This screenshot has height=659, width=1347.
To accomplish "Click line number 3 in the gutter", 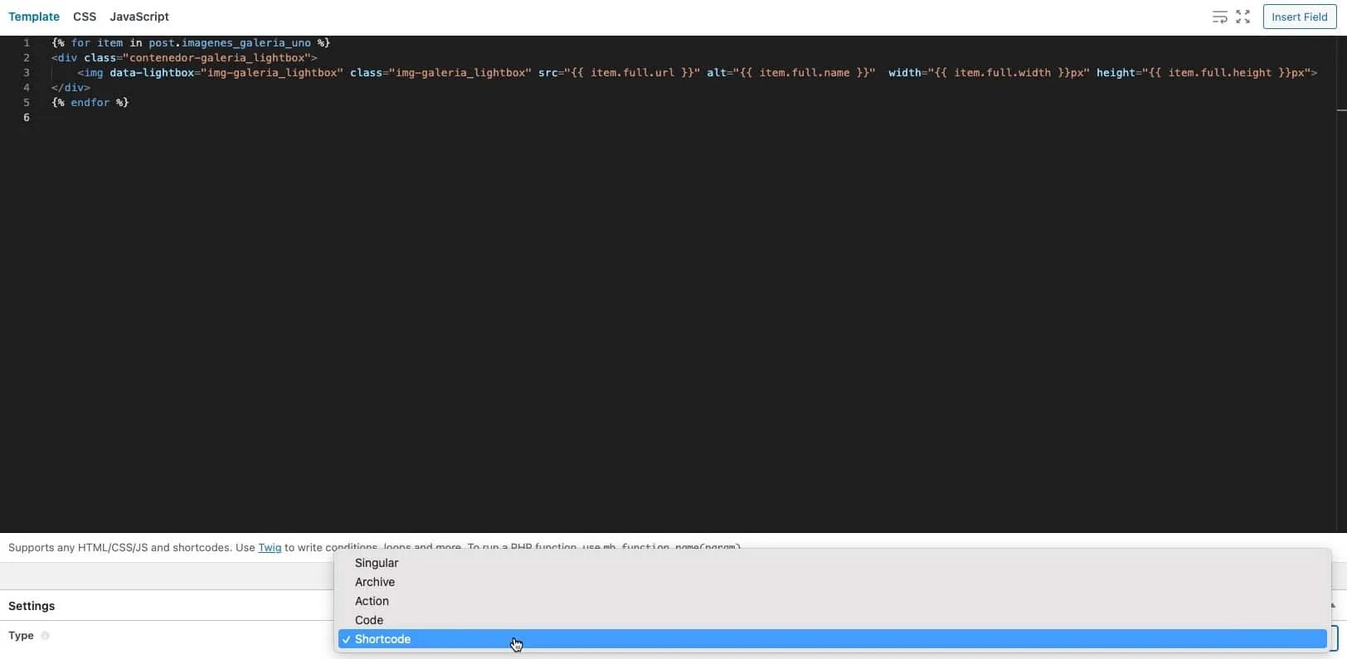I will click(27, 73).
